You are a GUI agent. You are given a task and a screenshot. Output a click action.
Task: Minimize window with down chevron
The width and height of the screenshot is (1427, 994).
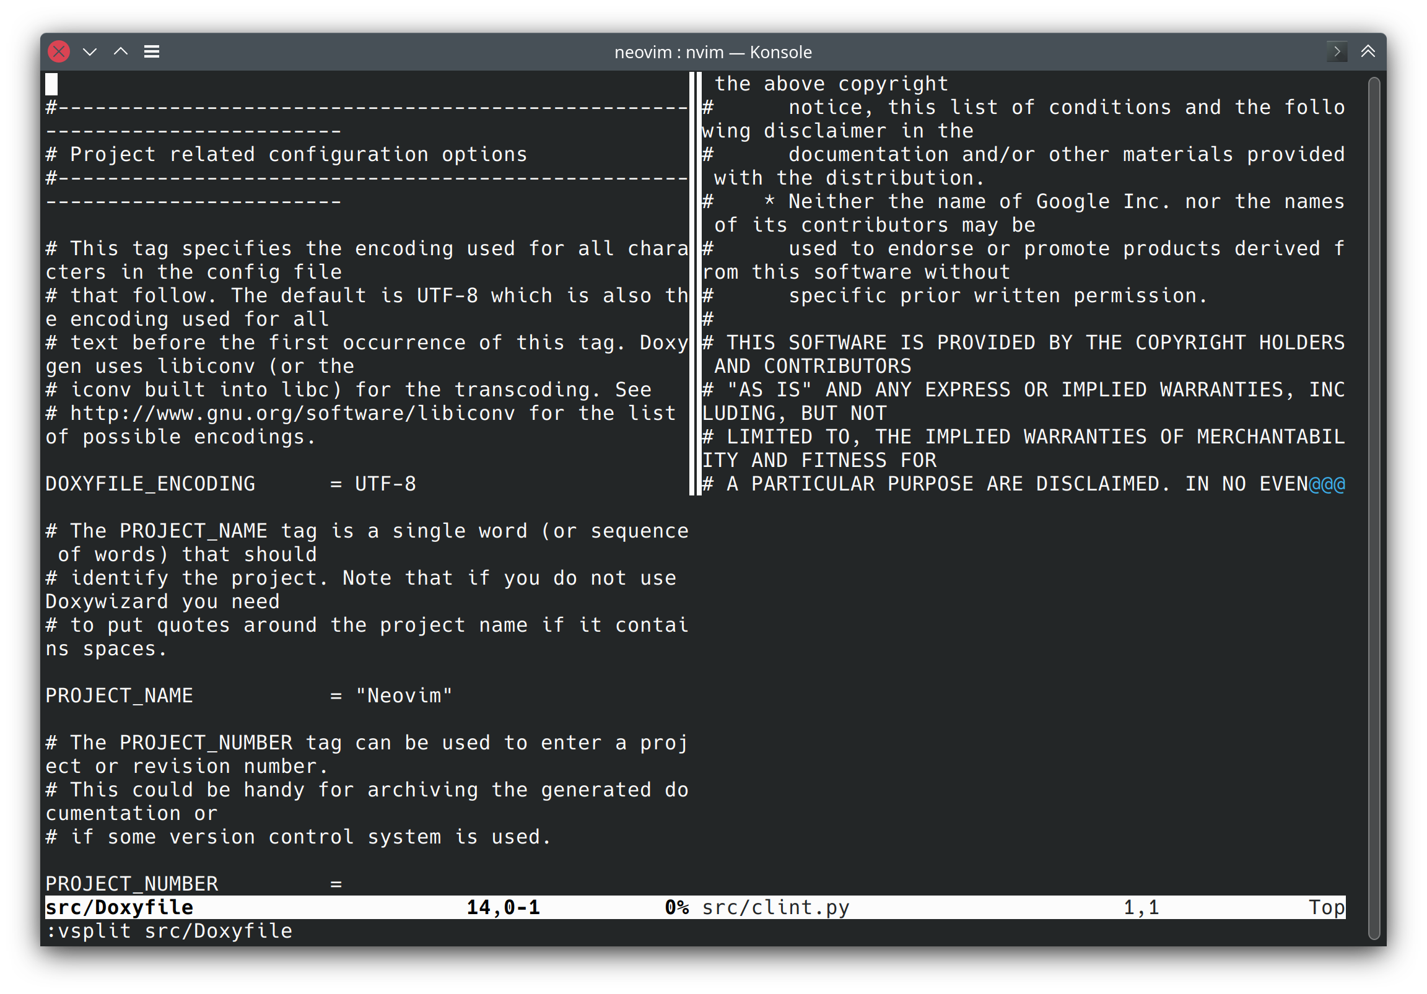pyautogui.click(x=90, y=51)
